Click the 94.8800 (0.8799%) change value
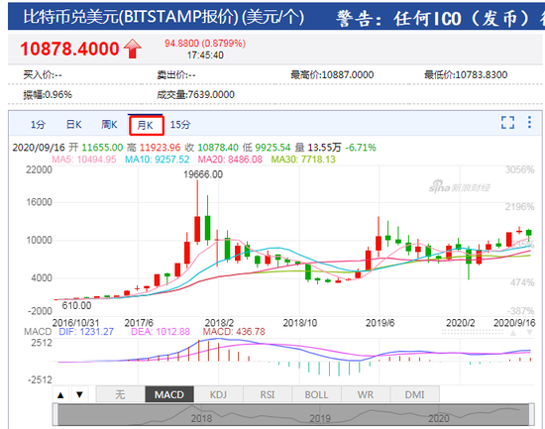Image resolution: width=545 pixels, height=429 pixels. 205,44
